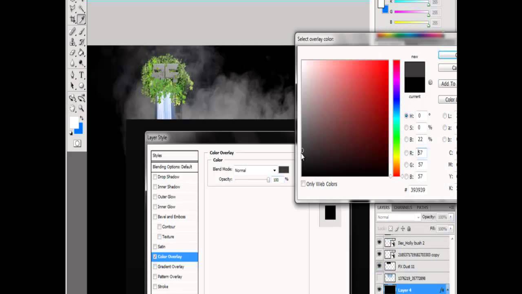522x294 pixels.
Task: Hide the FX Dust 11 layer
Action: [x=379, y=266]
